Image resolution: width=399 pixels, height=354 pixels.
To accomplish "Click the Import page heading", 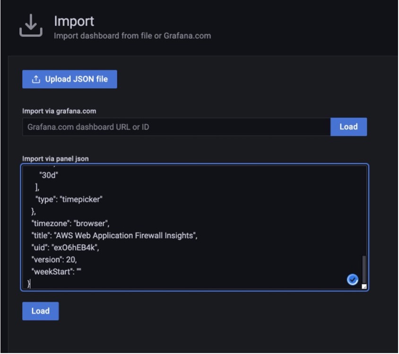I will (x=74, y=21).
